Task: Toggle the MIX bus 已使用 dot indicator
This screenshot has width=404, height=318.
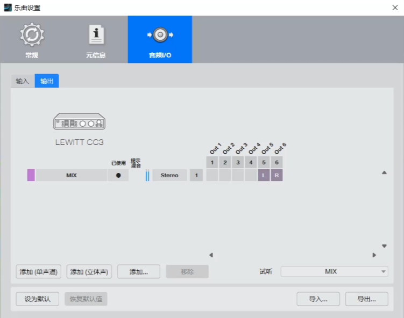Action: (118, 175)
